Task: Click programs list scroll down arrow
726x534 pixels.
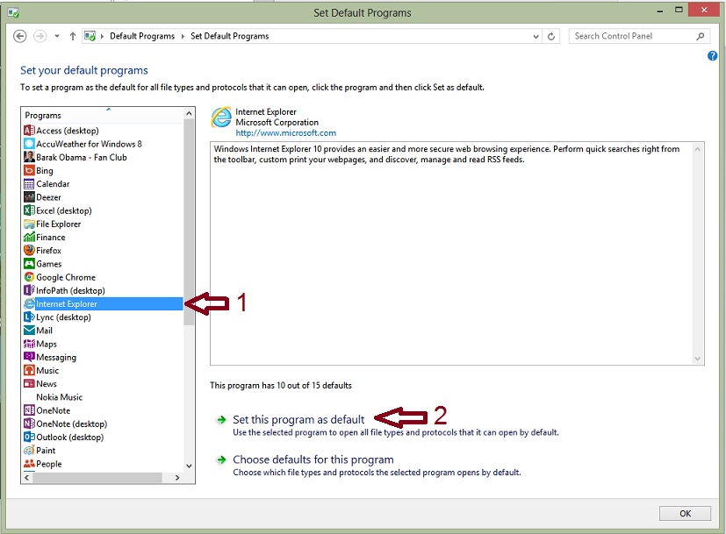Action: pos(189,466)
